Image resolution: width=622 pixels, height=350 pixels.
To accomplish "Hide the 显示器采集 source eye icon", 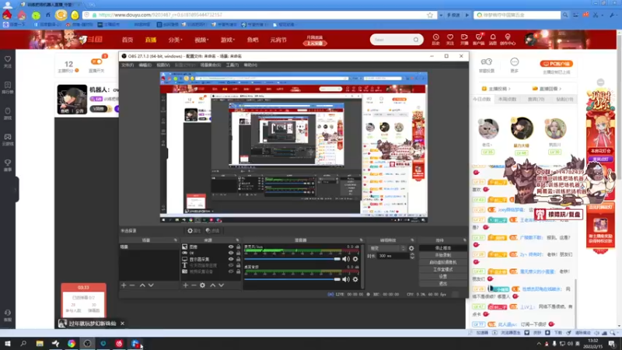I will pyautogui.click(x=230, y=259).
